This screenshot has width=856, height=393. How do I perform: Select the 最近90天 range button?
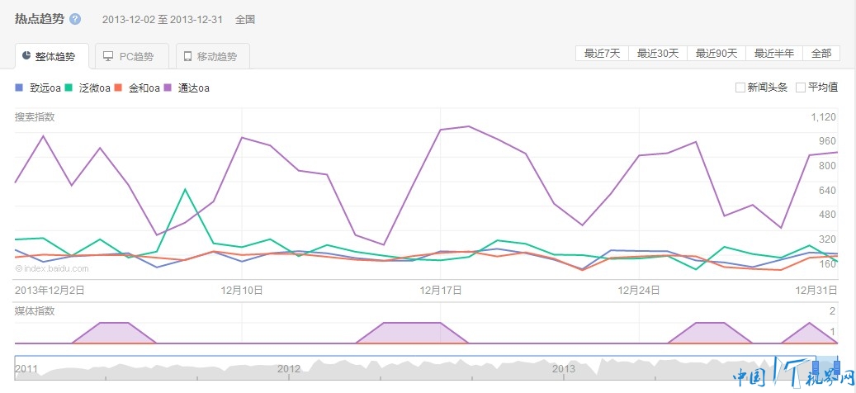pos(716,54)
